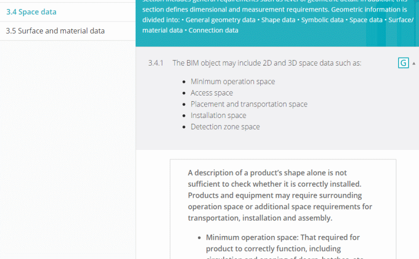Click Placement and transportation space item

pyautogui.click(x=249, y=104)
